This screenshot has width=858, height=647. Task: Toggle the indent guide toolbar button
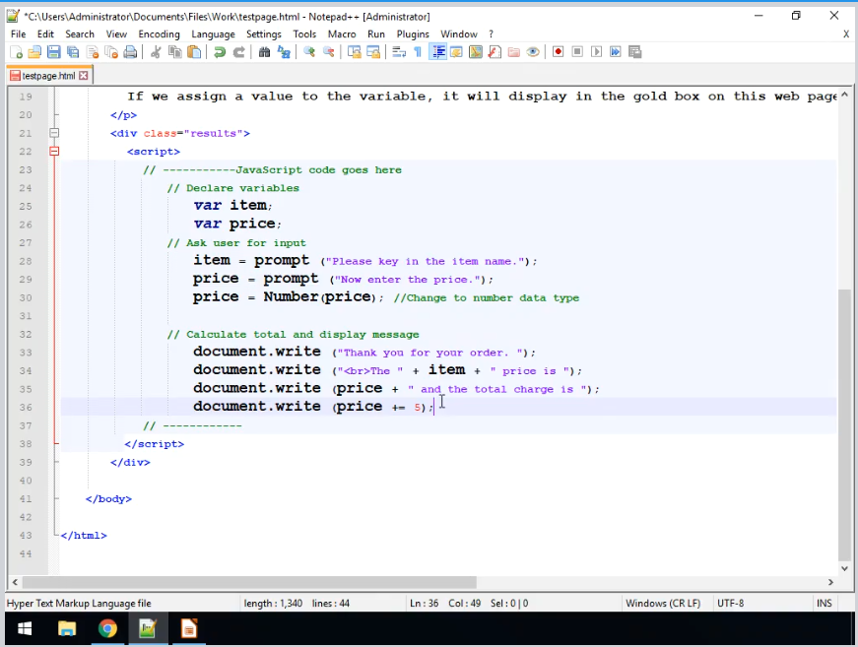click(x=438, y=52)
